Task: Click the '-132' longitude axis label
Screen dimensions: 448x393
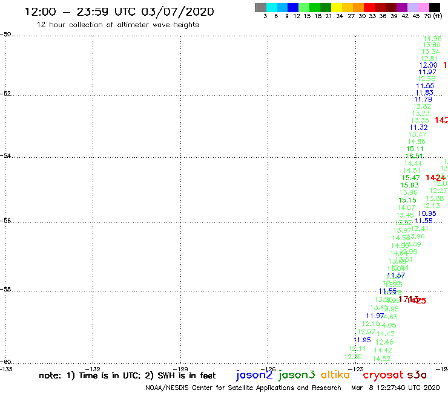Action: pos(93,369)
